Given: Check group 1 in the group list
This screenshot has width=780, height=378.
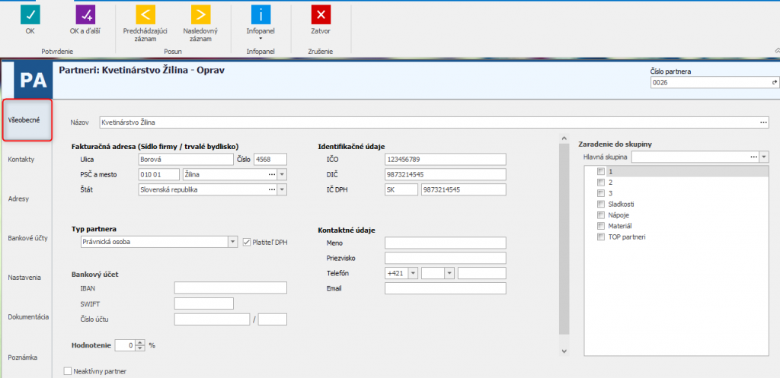Looking at the screenshot, I should (x=601, y=171).
